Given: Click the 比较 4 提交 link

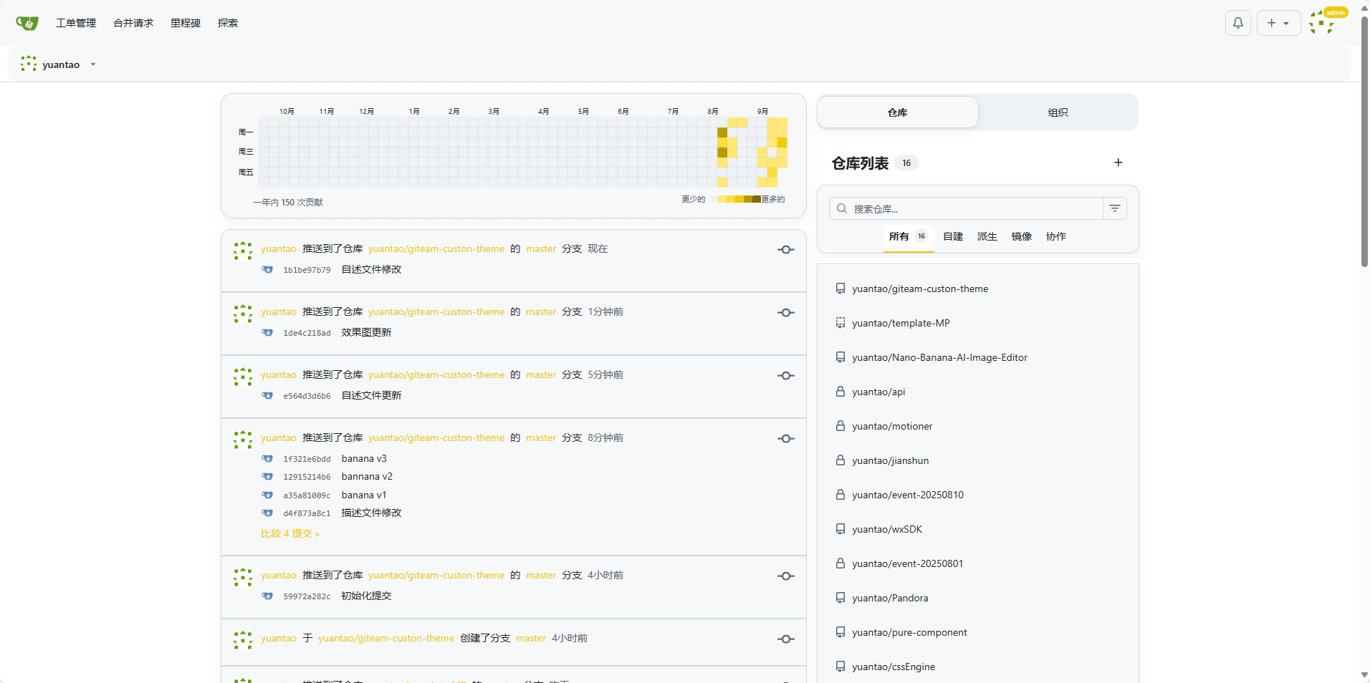Looking at the screenshot, I should point(290,533).
